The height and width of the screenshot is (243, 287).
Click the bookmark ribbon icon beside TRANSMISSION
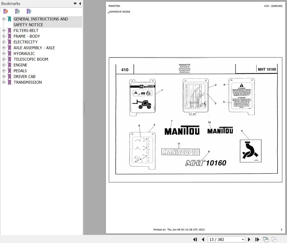(9, 82)
